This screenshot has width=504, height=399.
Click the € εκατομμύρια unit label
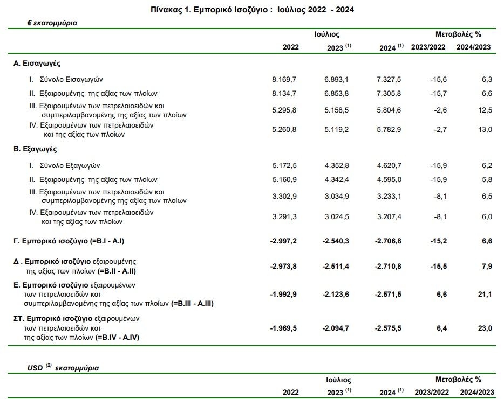pos(52,23)
